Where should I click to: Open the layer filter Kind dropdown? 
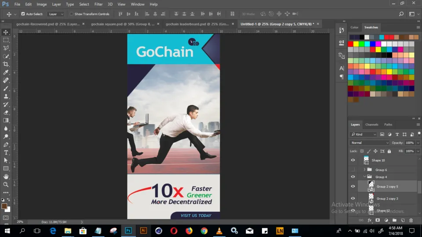click(364, 134)
